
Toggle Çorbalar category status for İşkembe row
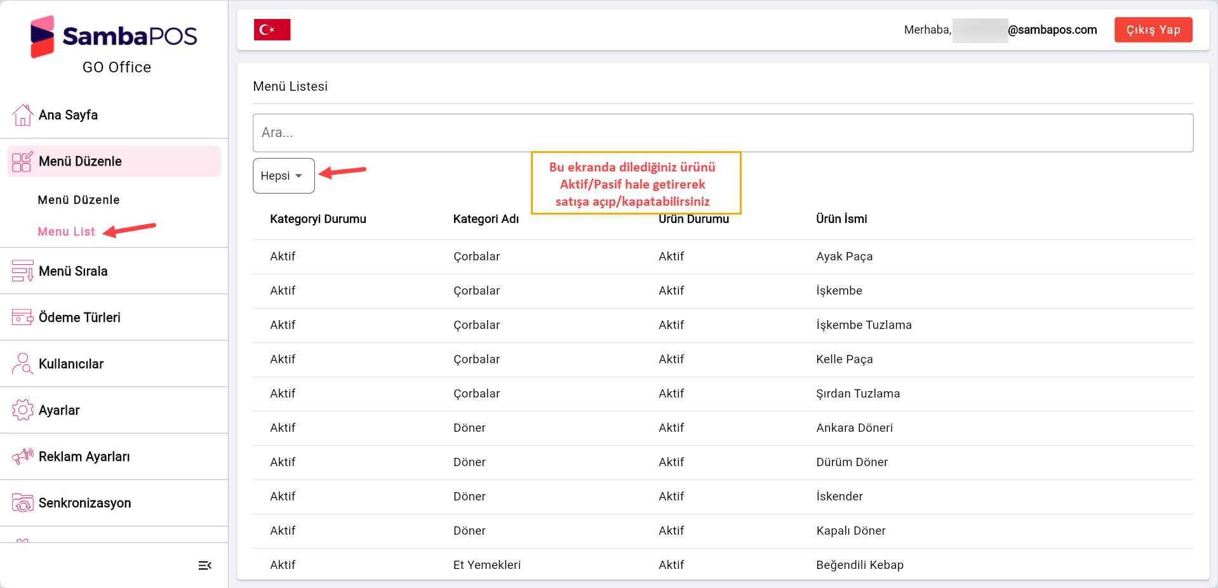283,291
